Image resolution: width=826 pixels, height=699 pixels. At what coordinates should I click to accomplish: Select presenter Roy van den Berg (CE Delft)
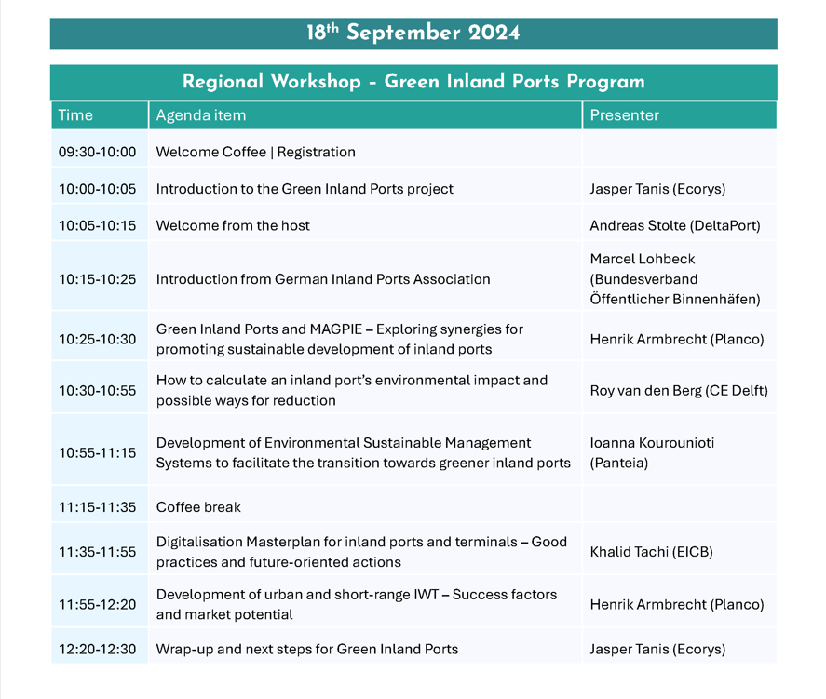pos(679,391)
